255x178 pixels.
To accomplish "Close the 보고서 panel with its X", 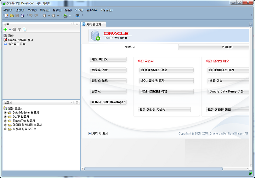I will (72, 102).
